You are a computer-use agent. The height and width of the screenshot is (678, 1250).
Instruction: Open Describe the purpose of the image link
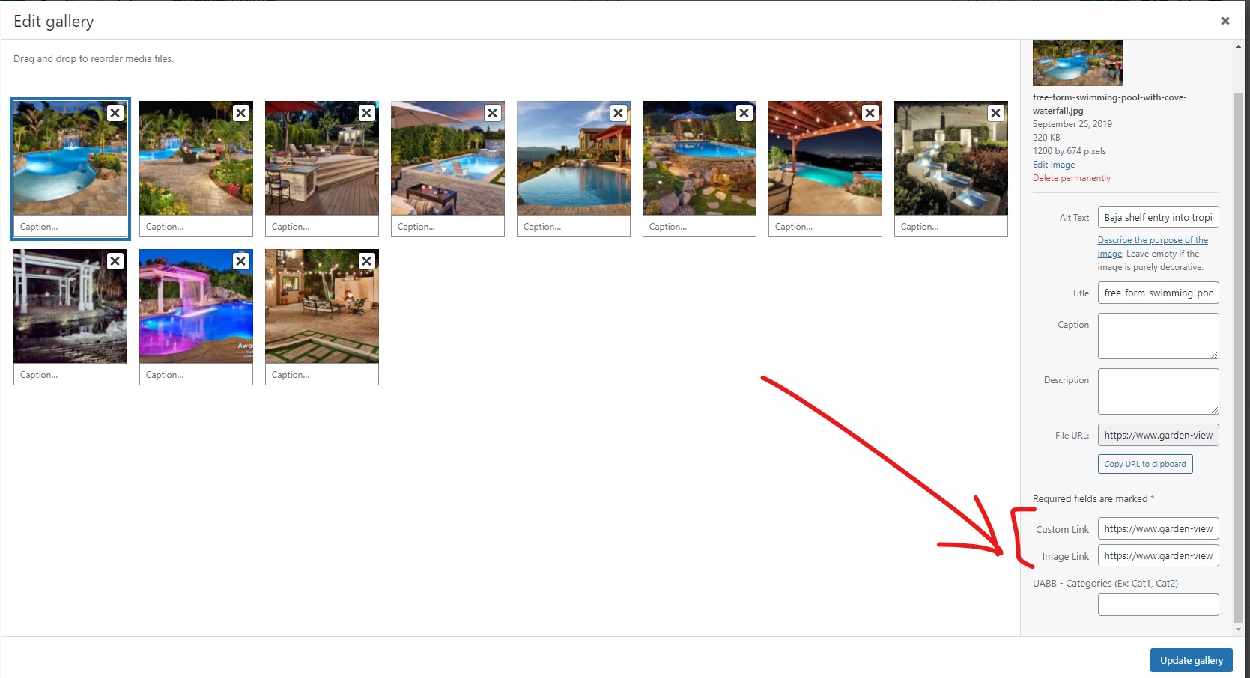[x=1153, y=247]
